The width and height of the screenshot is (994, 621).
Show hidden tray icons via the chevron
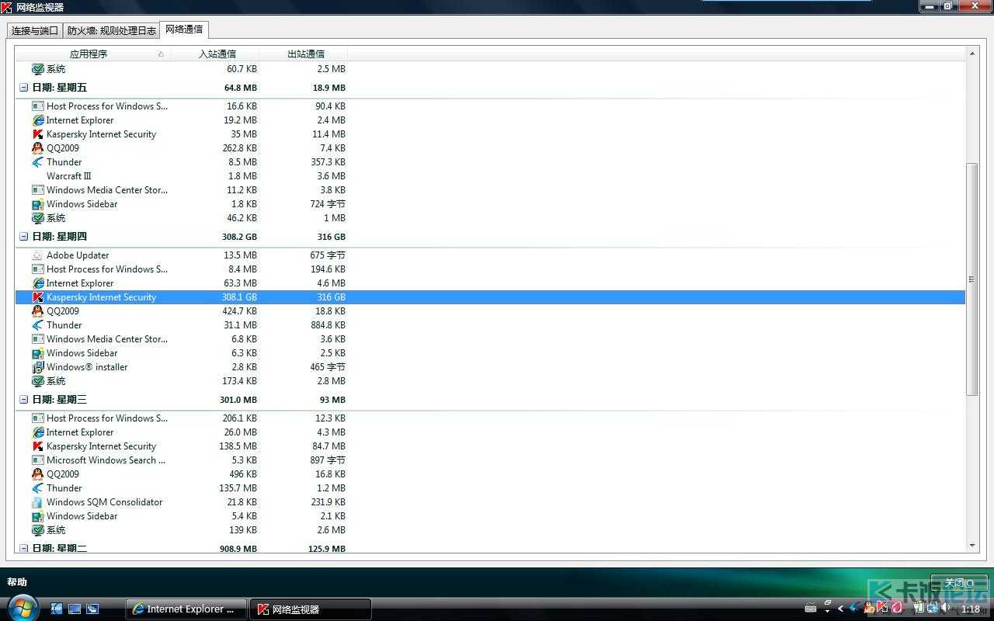click(840, 609)
